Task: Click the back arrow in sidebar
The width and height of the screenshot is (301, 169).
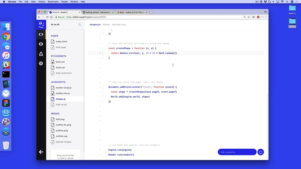Action: [41, 152]
